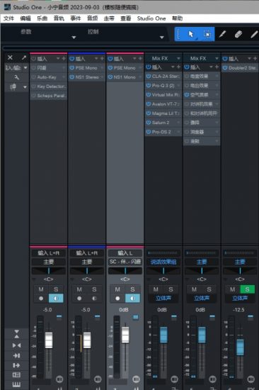259x390 pixels.
Task: Click the left bracket tool-link icon
Action: click(x=179, y=34)
